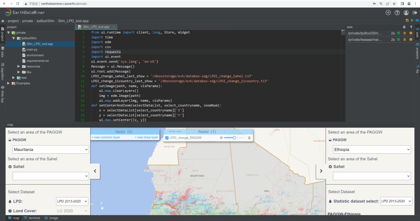Switch language with the 中 icon
This screenshot has width=420, height=221.
coord(388,13)
